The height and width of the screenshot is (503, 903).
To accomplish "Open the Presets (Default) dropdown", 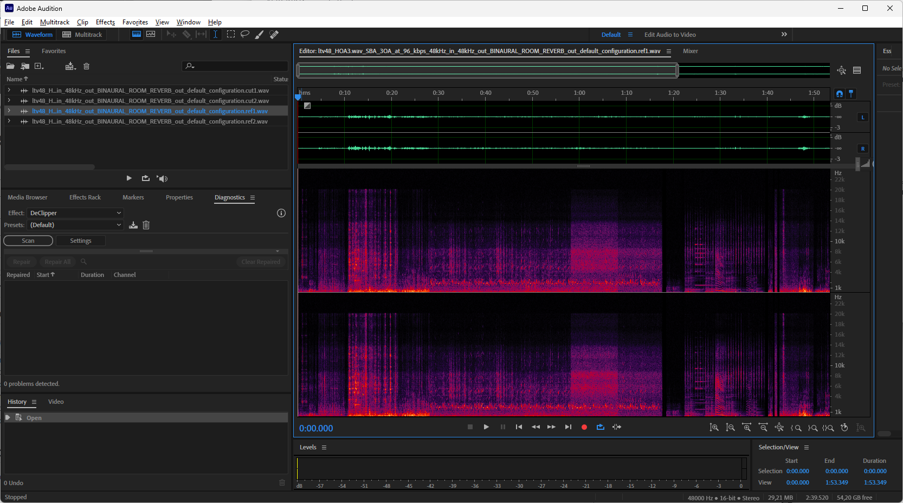I will point(75,225).
